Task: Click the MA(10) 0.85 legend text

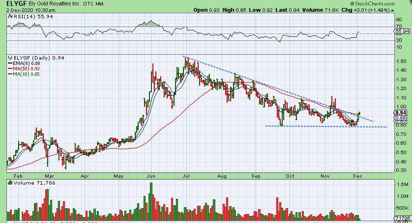Action: 26,74
